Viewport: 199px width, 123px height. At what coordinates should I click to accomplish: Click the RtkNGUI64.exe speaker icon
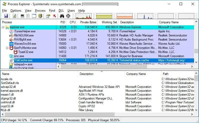[11, 35]
